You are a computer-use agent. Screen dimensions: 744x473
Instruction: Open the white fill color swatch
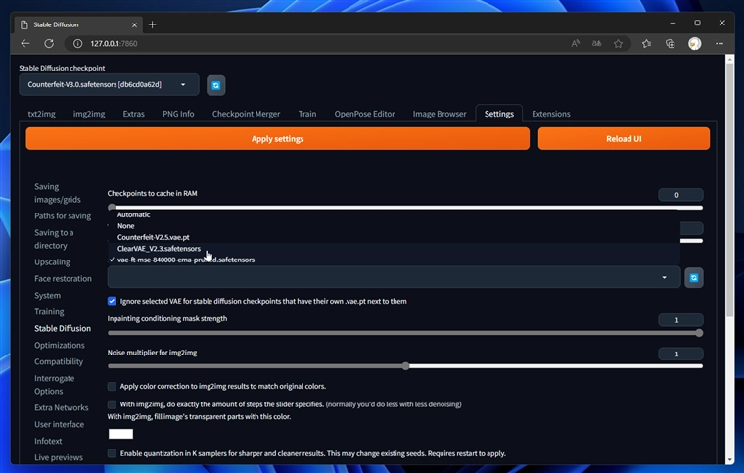(x=120, y=434)
